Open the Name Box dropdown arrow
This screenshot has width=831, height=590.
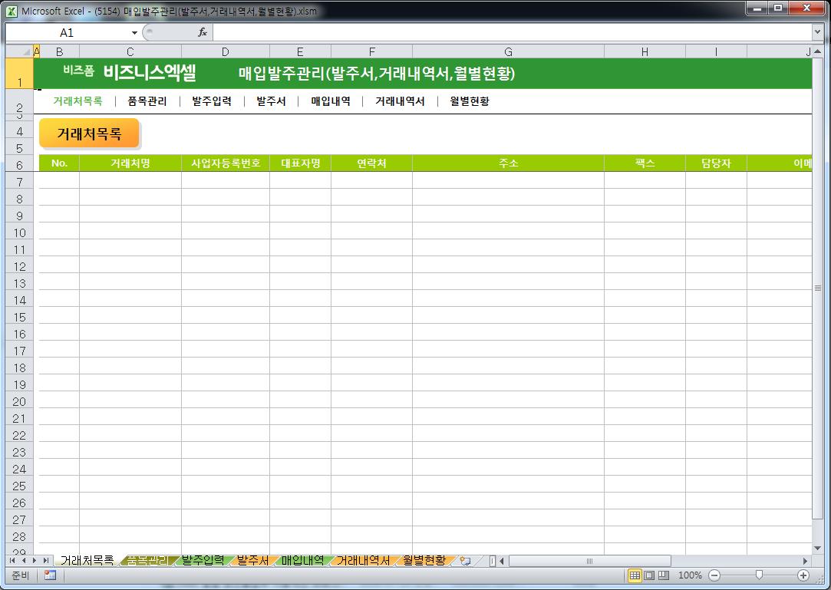click(135, 33)
